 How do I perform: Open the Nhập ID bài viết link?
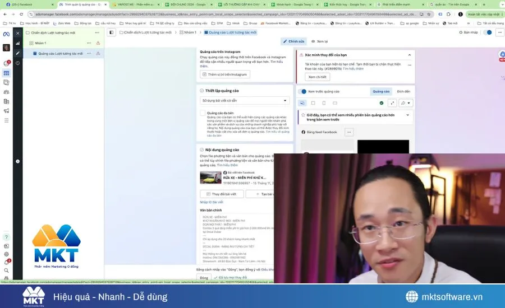click(x=212, y=202)
